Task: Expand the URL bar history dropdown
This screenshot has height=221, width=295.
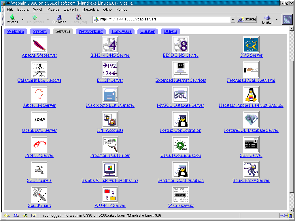Action: 233,19
